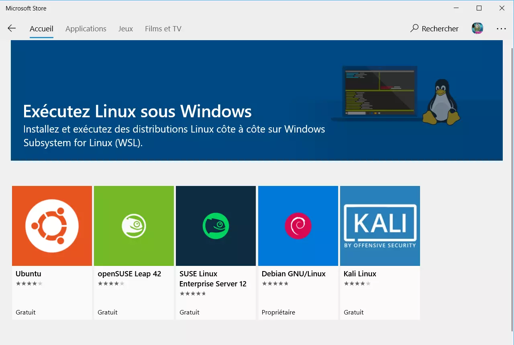Open the Films et TV tab
Image resolution: width=514 pixels, height=345 pixels.
click(163, 29)
